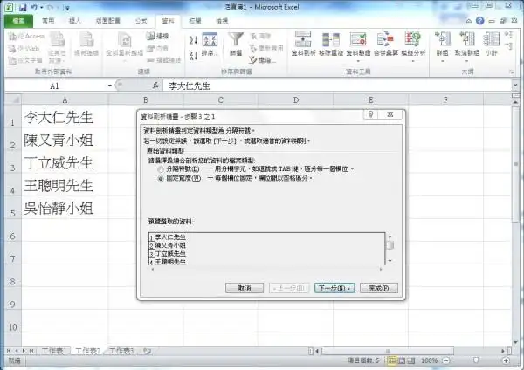Expand the Refresh All dropdown arrow
The width and height of the screenshot is (524, 370).
[124, 61]
